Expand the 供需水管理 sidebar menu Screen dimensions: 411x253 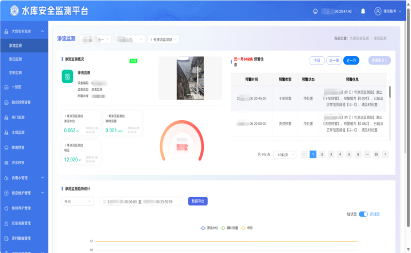click(x=23, y=178)
